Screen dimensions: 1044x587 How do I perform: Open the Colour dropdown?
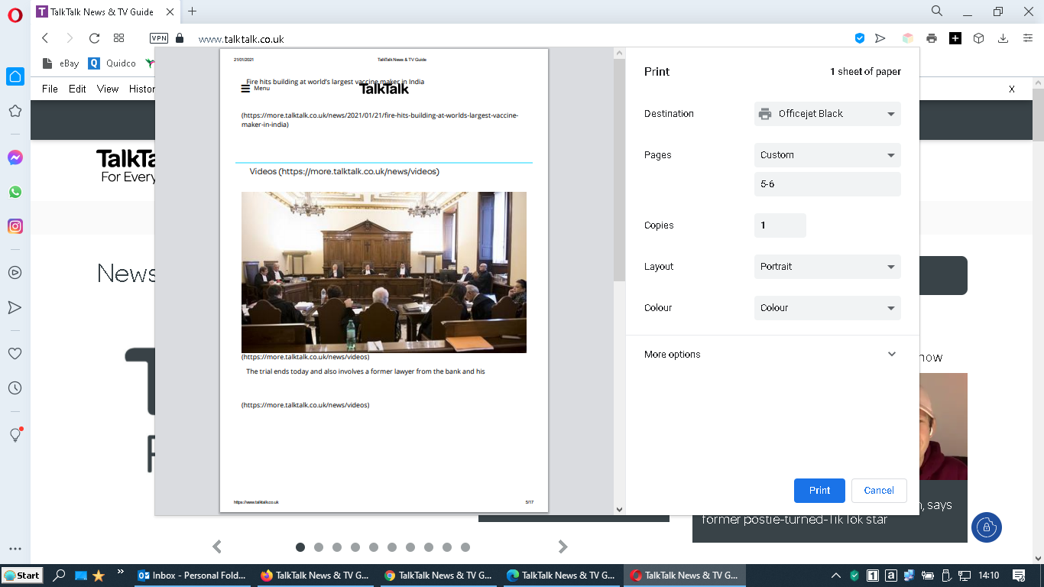point(828,308)
